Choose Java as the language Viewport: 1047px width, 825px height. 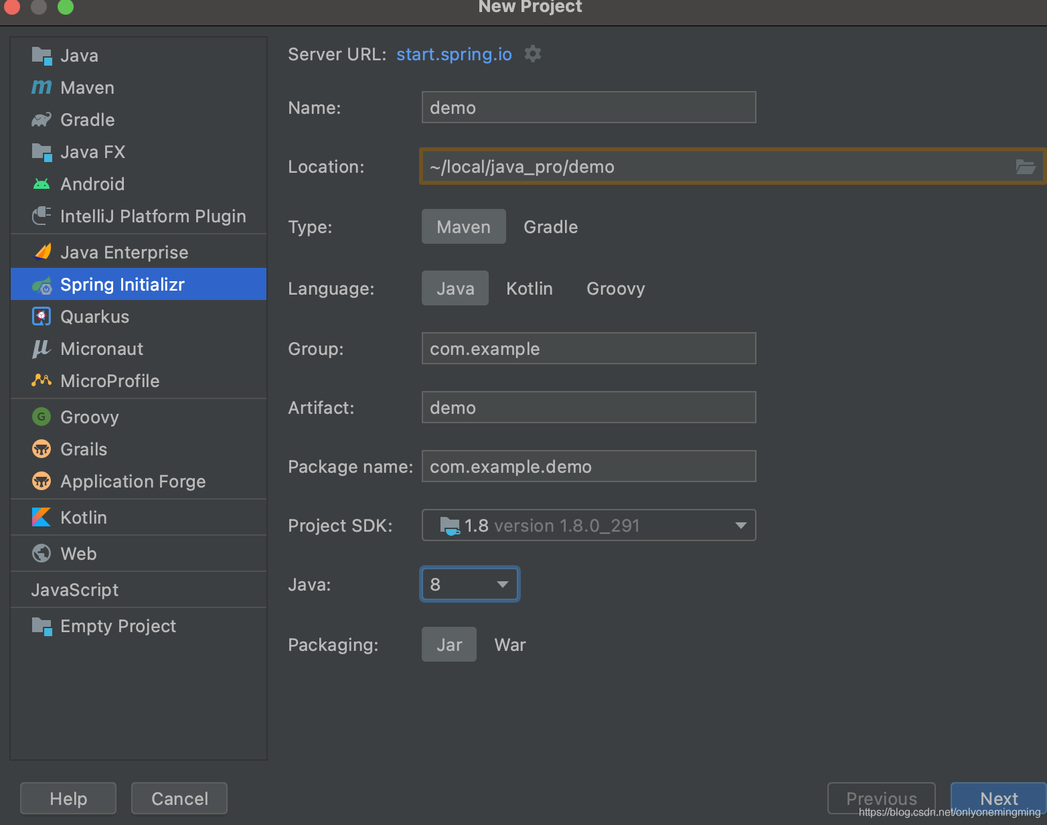[x=455, y=288]
